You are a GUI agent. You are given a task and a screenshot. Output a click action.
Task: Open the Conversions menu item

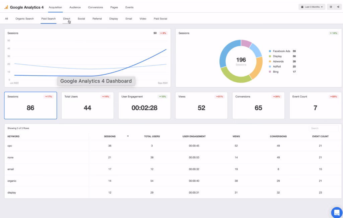(x=95, y=7)
